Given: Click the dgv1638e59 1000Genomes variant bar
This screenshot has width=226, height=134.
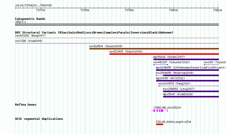Looking at the screenshot, I should (187, 70).
